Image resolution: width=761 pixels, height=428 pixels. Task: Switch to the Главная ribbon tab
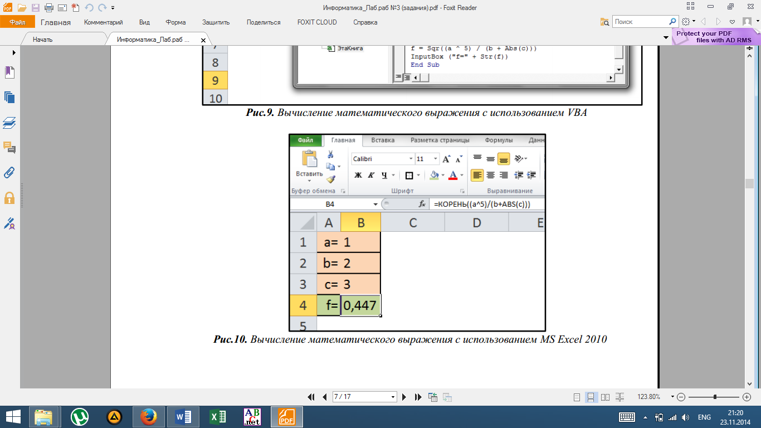56,22
